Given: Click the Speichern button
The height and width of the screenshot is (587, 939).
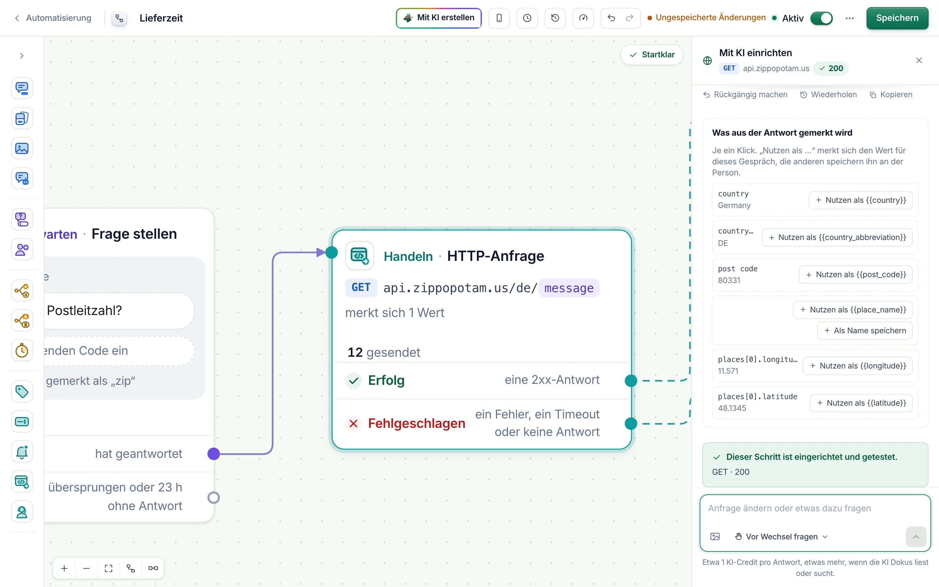Looking at the screenshot, I should pos(897,18).
